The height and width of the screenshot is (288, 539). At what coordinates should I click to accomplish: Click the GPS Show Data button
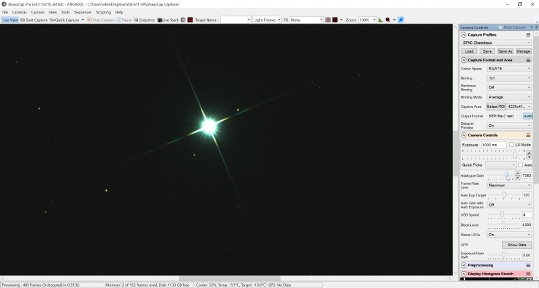517,245
